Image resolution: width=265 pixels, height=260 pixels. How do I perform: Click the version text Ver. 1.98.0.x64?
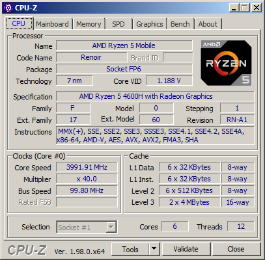[x=79, y=252]
